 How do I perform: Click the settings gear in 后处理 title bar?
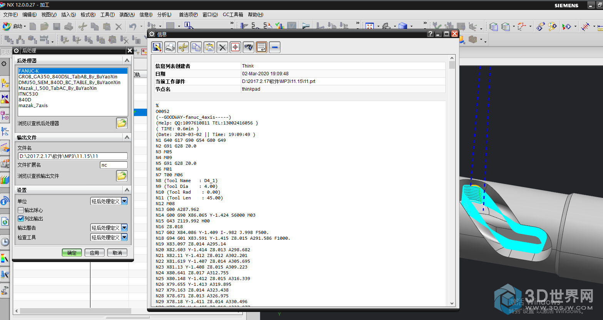point(16,50)
